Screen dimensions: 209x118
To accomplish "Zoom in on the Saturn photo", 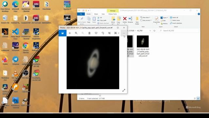I will click(x=76, y=33).
